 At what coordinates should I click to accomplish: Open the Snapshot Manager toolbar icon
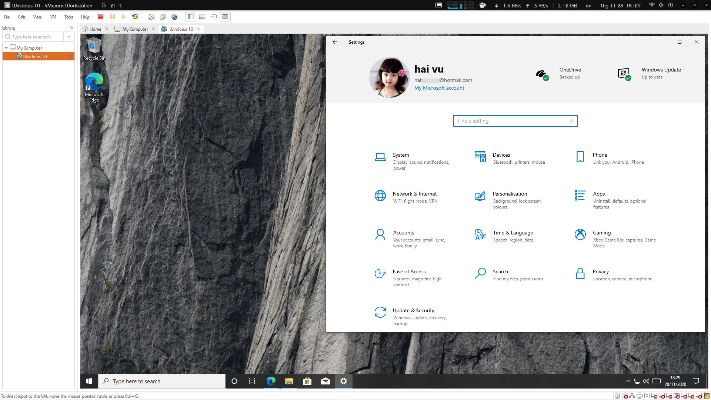[x=174, y=17]
